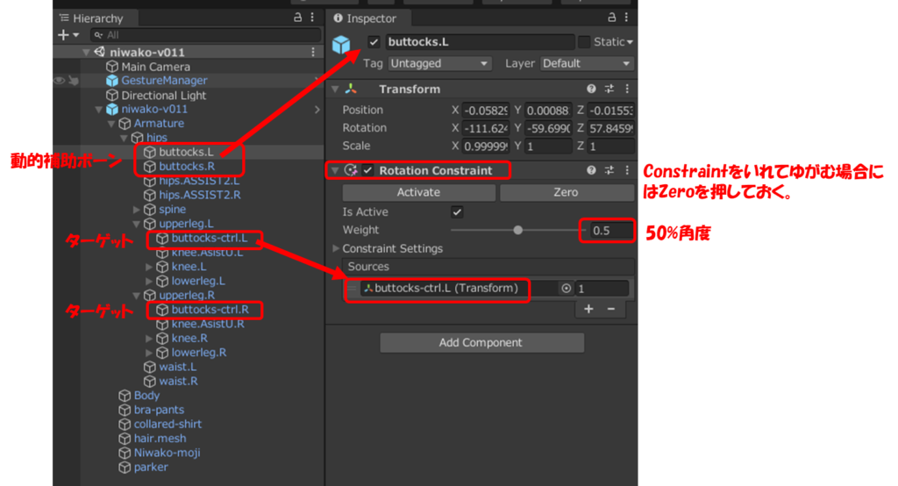Switch to the Inspector tab

[x=367, y=18]
